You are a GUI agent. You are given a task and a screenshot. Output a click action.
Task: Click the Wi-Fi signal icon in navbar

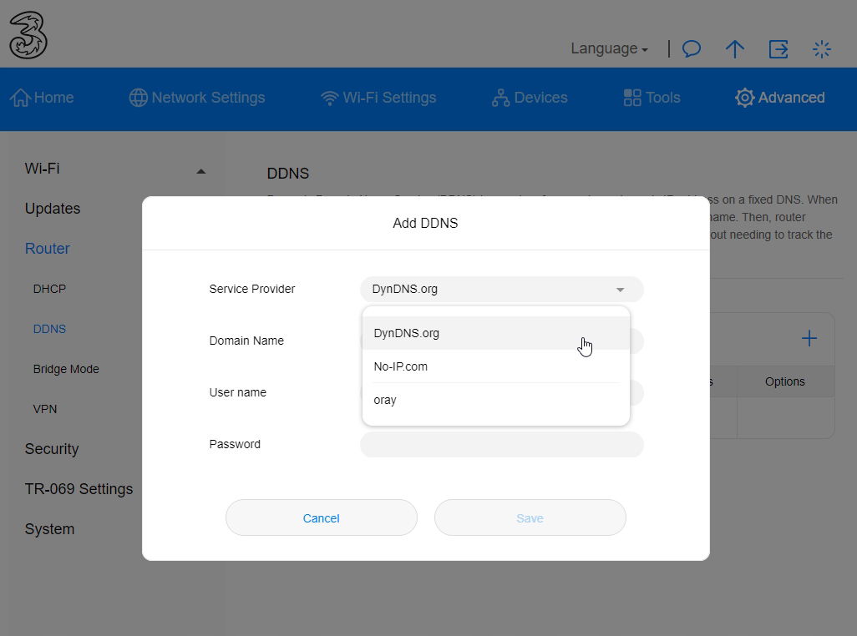pos(330,98)
